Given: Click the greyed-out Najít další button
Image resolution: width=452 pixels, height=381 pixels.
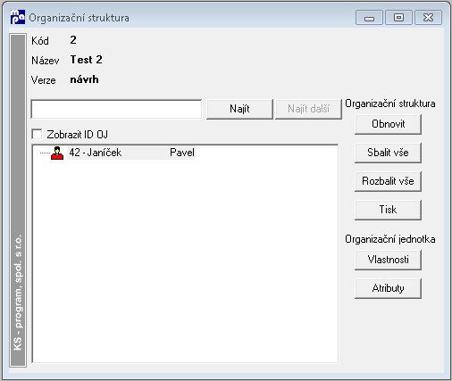Looking at the screenshot, I should click(308, 109).
